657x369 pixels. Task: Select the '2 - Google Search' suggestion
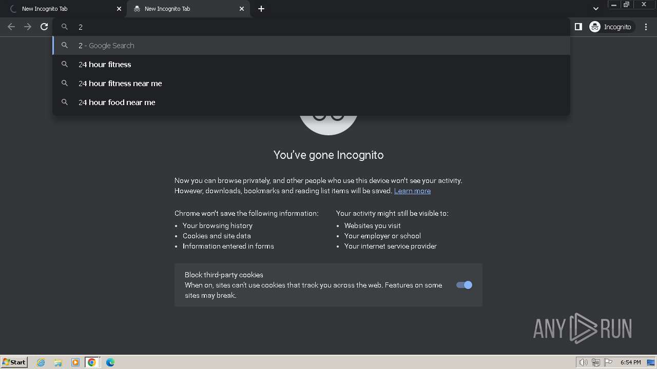[x=311, y=46]
